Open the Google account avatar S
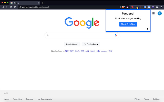Screen dimensions: 164x102 coord(159,13)
